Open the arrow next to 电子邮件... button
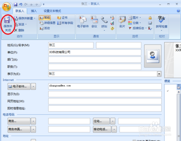This screenshot has height=141, width=181. (33, 87)
